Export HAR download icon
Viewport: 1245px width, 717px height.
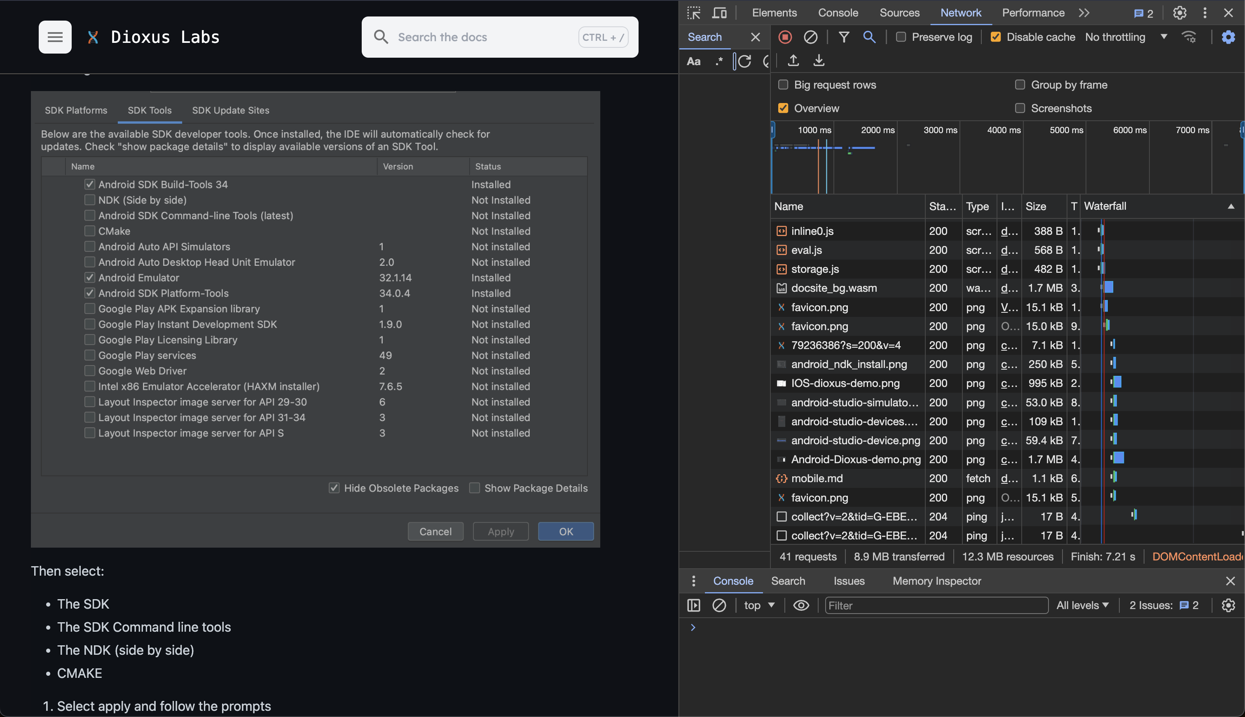[818, 61]
